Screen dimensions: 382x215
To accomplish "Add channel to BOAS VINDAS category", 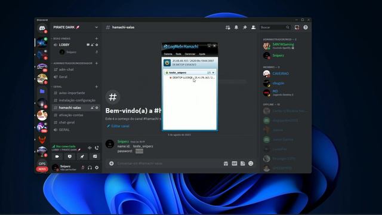I will (97, 38).
